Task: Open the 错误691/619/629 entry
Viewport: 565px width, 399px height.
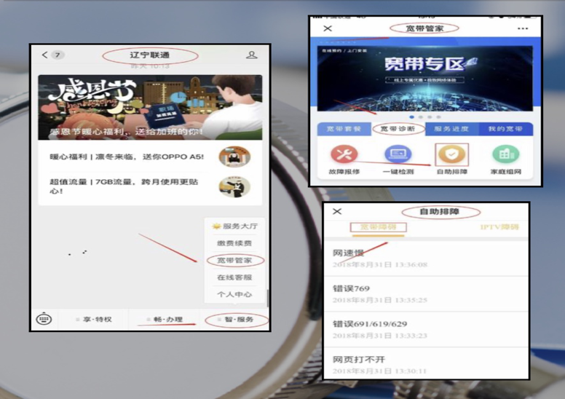Action: click(426, 329)
